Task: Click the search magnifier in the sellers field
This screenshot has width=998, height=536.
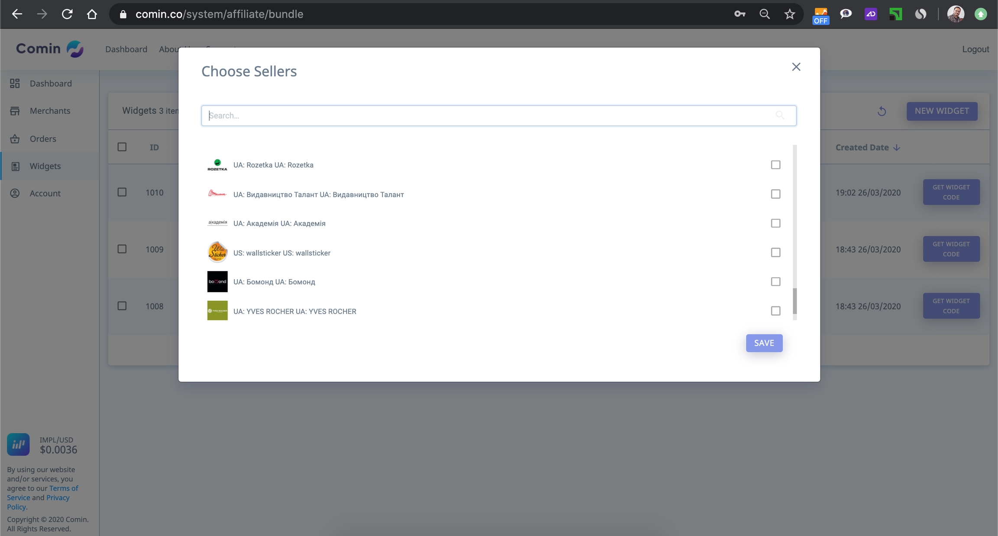Action: point(780,115)
